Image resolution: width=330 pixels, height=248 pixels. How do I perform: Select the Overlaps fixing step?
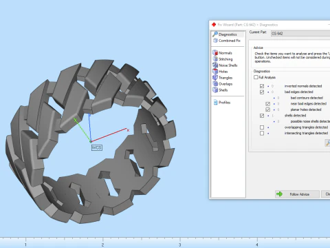(222, 84)
